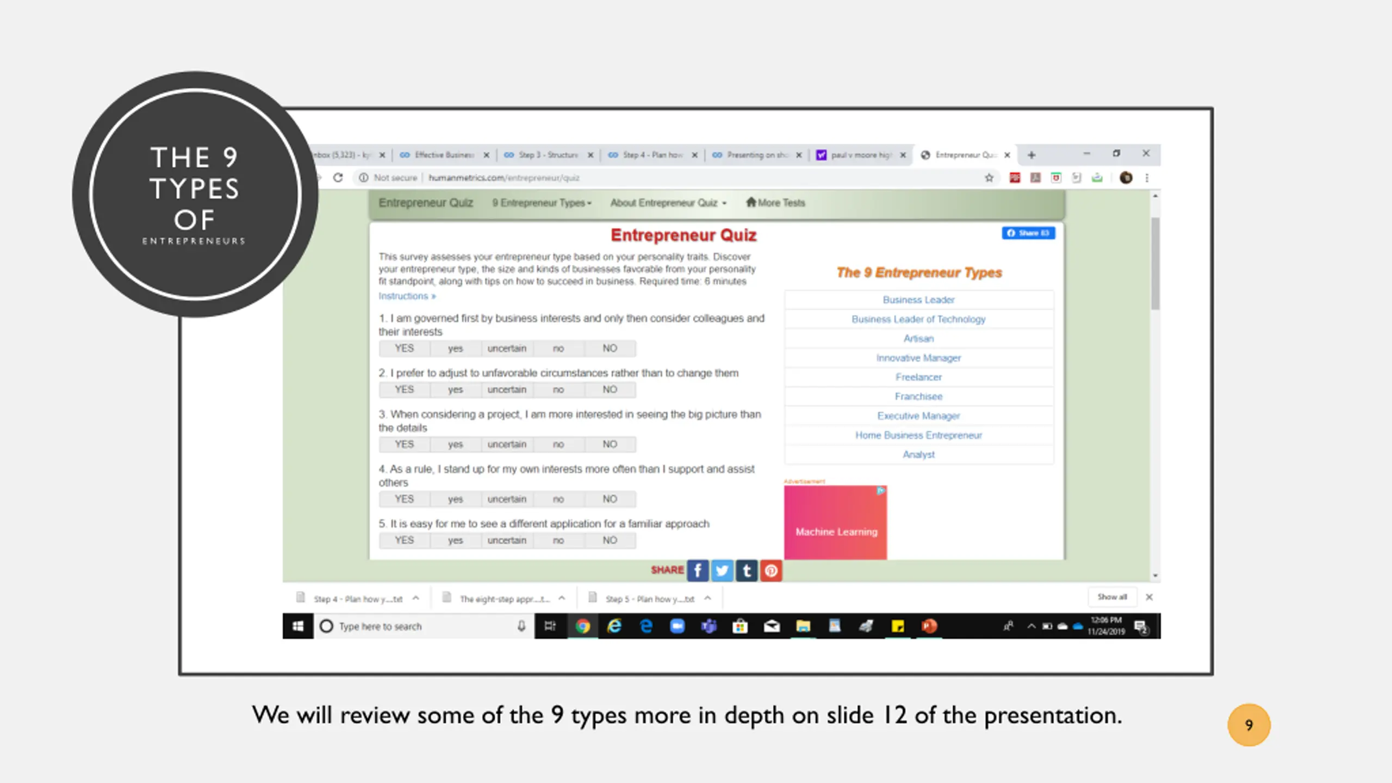
Task: Reload the page with refresh icon
Action: 338,178
